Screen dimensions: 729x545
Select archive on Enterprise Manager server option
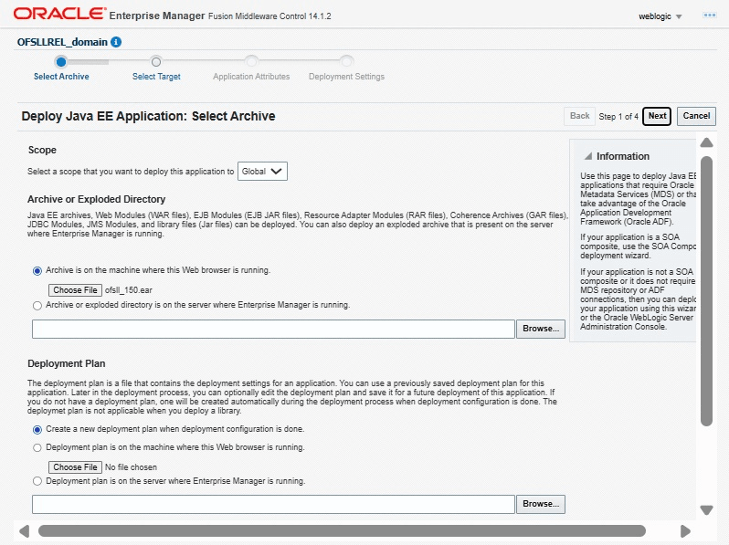37,305
